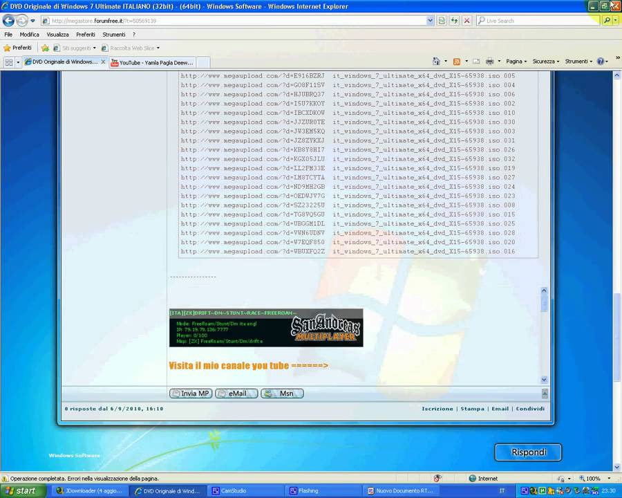Open search provider options dropdown arrow
The width and height of the screenshot is (622, 498).
[615, 20]
